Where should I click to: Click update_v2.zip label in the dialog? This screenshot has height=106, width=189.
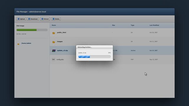(82, 53)
